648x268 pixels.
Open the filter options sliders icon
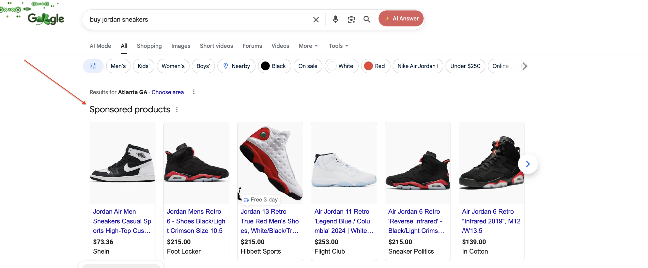click(x=93, y=66)
